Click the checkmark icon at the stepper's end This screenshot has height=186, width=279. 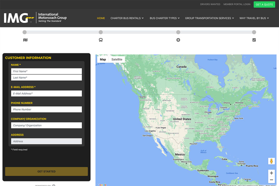click(x=255, y=40)
